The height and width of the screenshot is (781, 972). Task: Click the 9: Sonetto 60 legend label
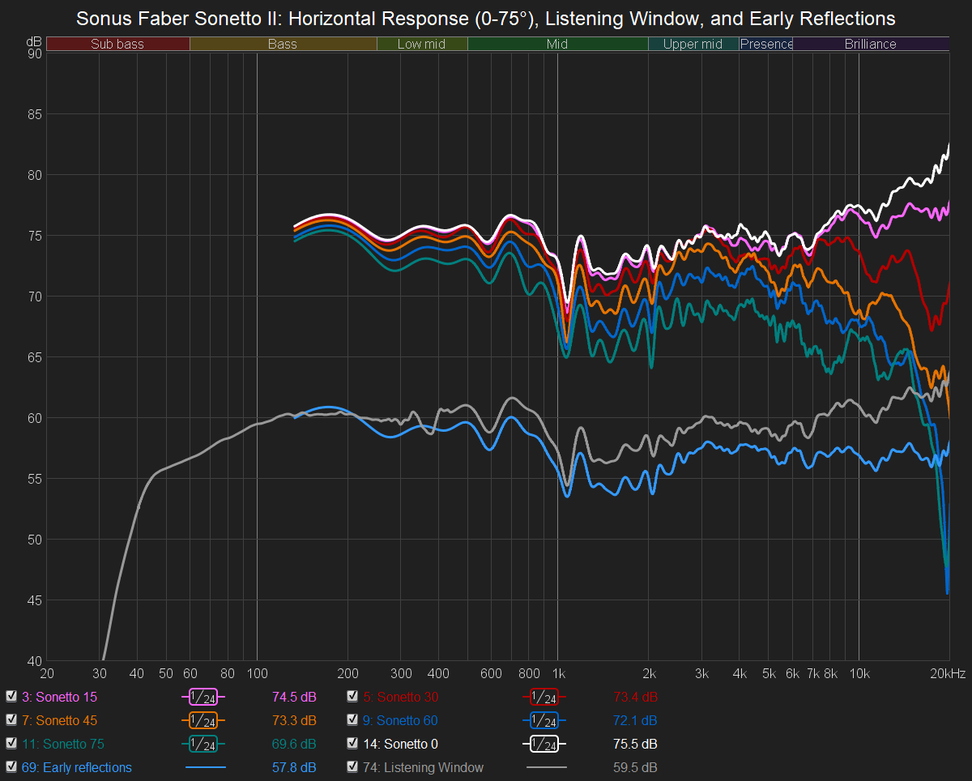401,720
